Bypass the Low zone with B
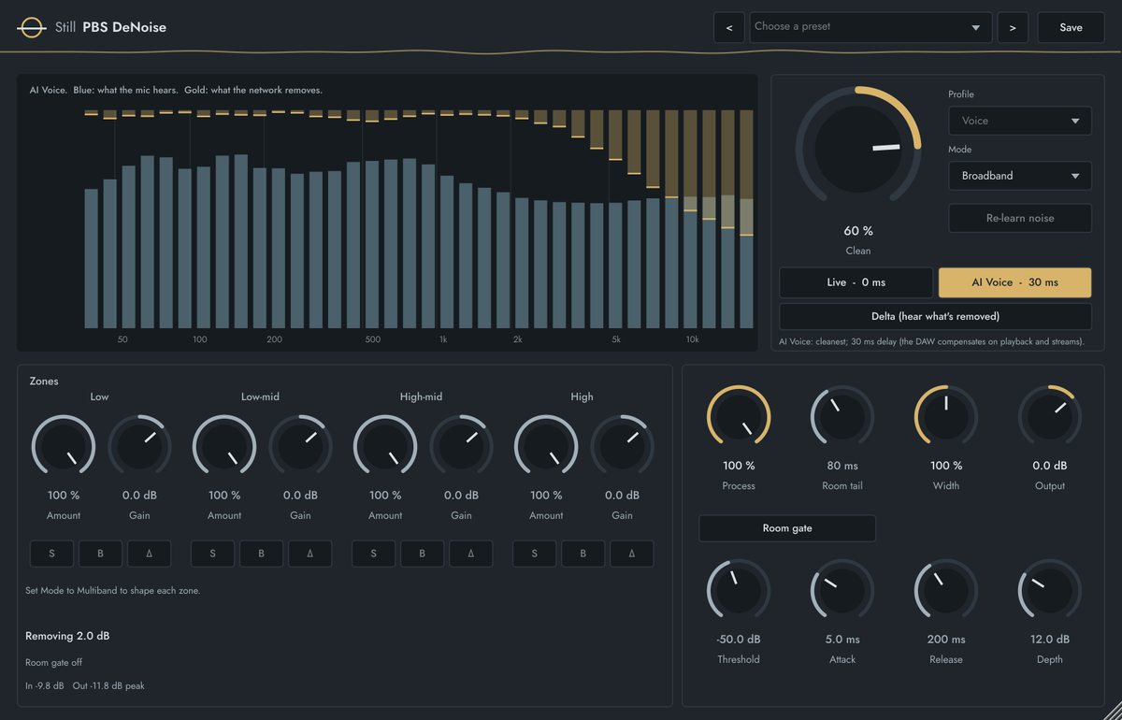The image size is (1122, 720). point(100,554)
